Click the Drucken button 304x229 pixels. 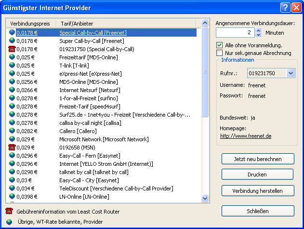(x=257, y=174)
